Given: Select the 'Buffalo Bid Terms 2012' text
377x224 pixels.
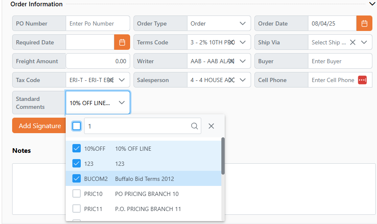Looking at the screenshot, I should click(x=144, y=179).
